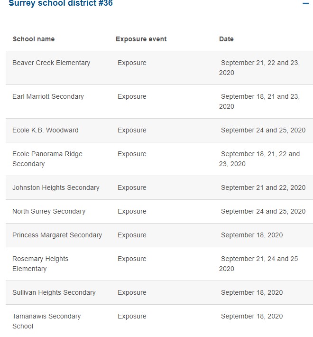
Task: Select the School name column header
Action: [34, 39]
